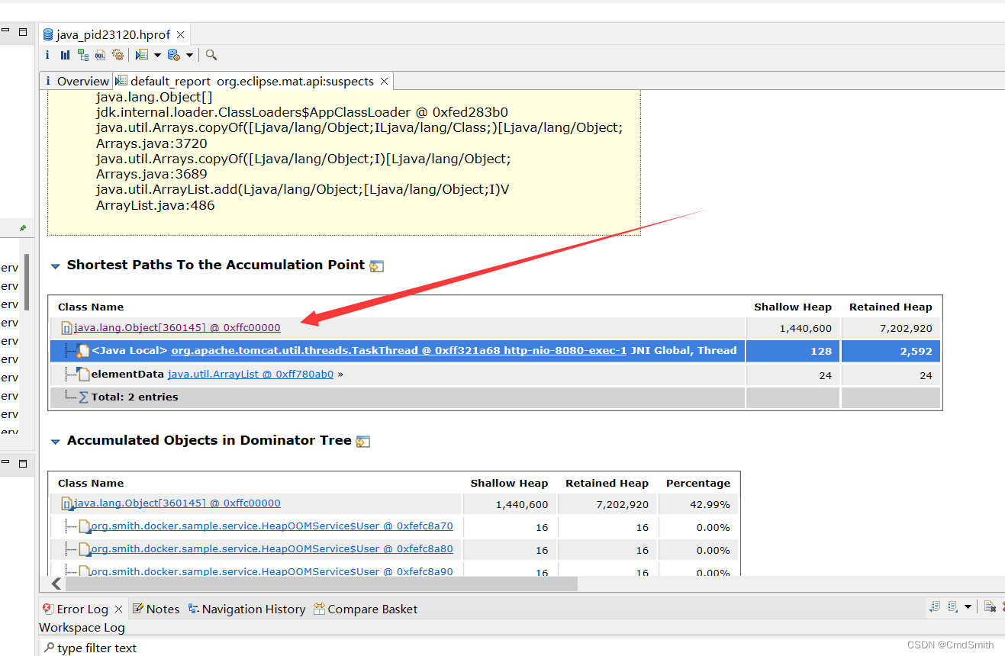Viewport: 1005px width, 656px height.
Task: Run Expert System Test reports icon
Action: click(142, 55)
